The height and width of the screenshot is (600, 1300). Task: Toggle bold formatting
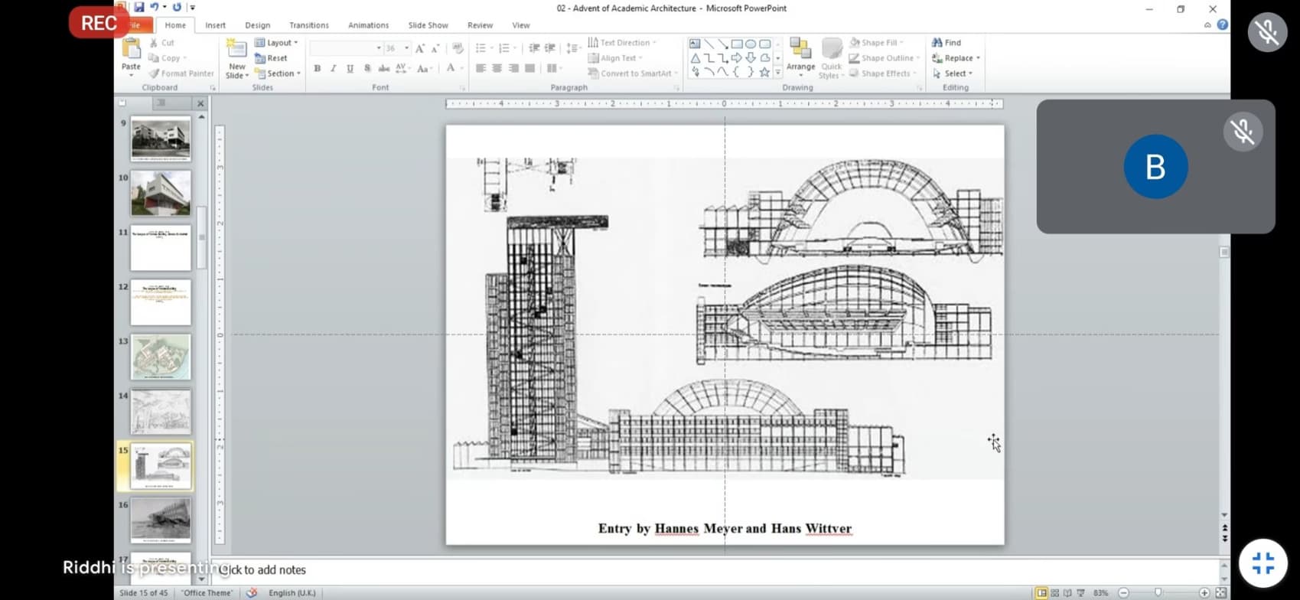(317, 69)
